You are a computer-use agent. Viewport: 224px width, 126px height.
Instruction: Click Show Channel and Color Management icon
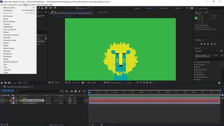[x=89, y=83]
